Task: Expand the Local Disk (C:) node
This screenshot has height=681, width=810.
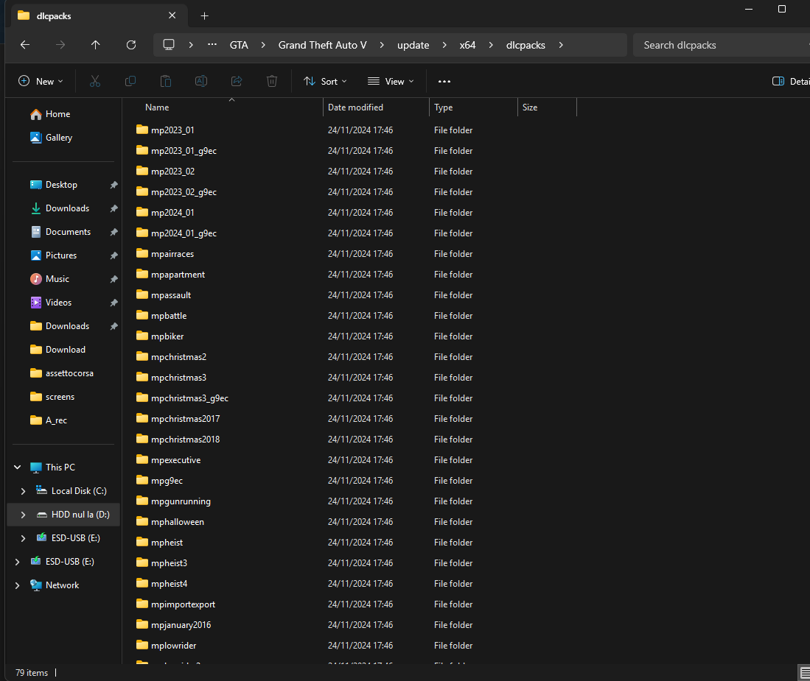Action: click(24, 491)
